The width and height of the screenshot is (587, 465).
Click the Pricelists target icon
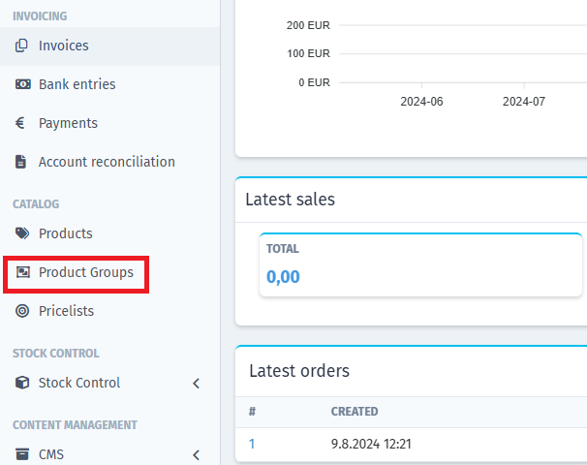(22, 311)
